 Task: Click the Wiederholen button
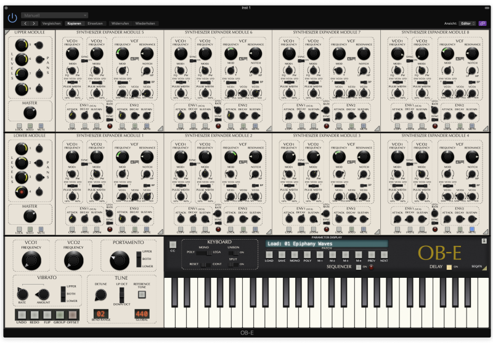point(145,23)
